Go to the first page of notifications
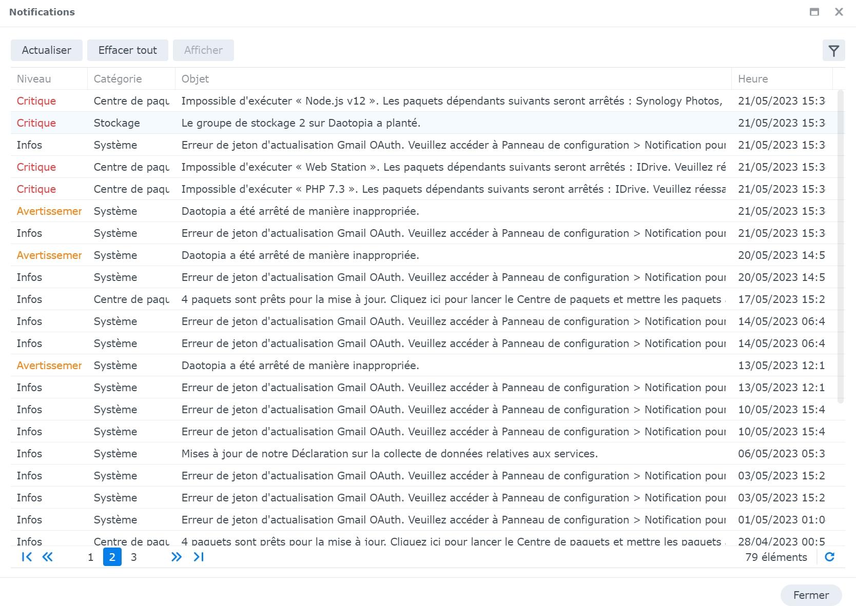The width and height of the screenshot is (856, 606). click(27, 557)
